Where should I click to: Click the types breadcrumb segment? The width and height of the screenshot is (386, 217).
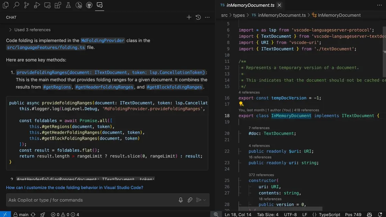coord(239,15)
